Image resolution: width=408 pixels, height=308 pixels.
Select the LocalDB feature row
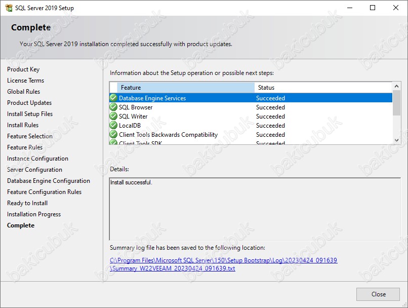[251, 125]
